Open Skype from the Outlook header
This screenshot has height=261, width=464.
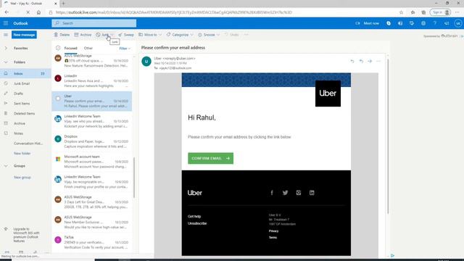tap(389, 23)
